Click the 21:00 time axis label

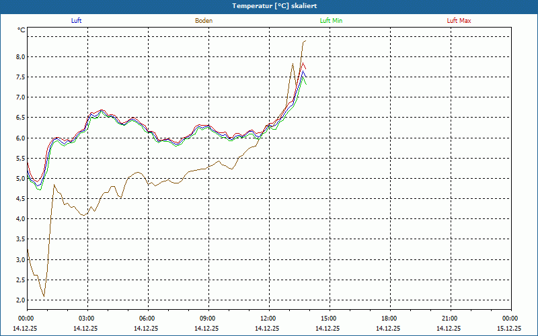(450, 319)
